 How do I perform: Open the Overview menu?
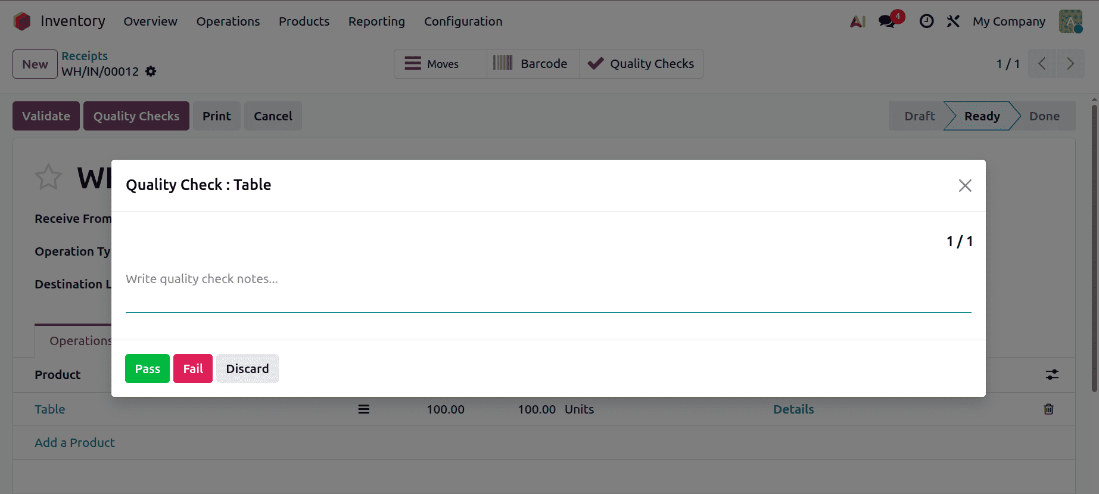tap(151, 21)
